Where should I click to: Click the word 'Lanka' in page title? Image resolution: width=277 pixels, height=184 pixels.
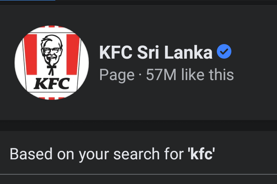[188, 52]
